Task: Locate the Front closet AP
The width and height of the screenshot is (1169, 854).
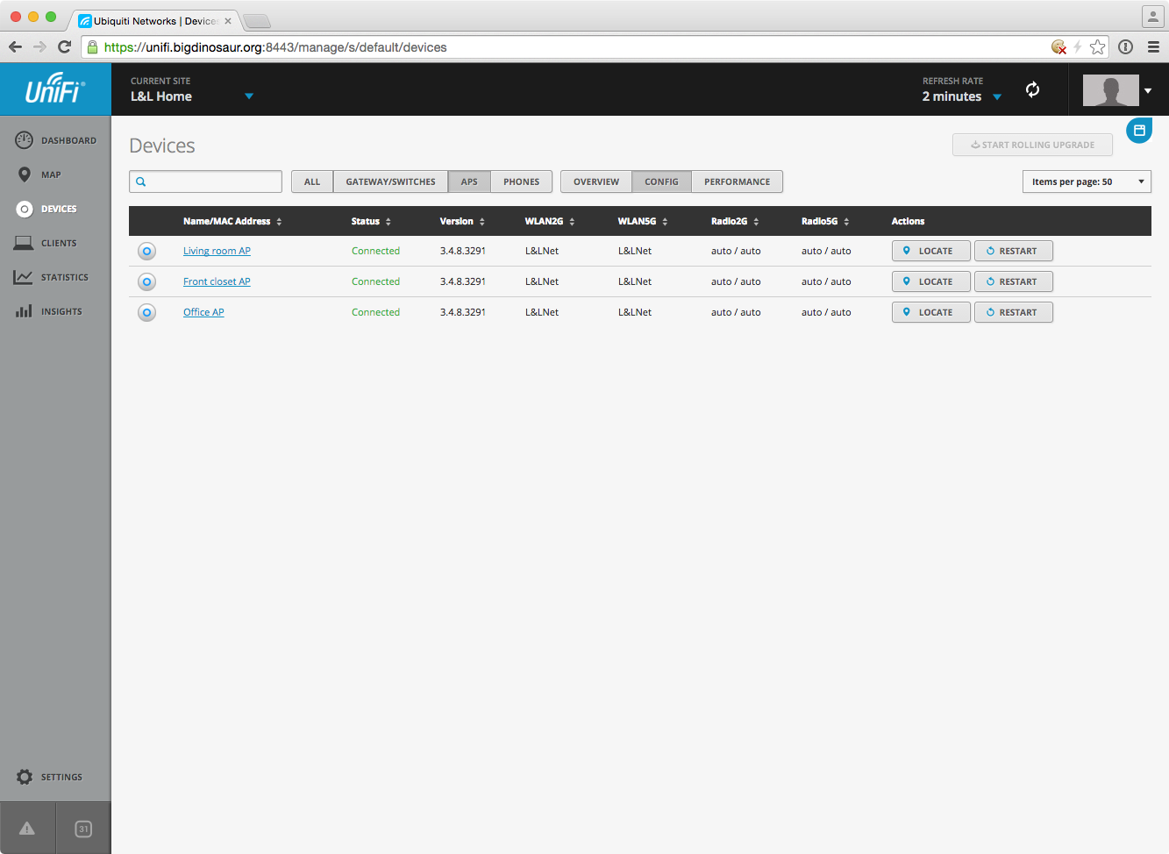Action: click(x=930, y=281)
